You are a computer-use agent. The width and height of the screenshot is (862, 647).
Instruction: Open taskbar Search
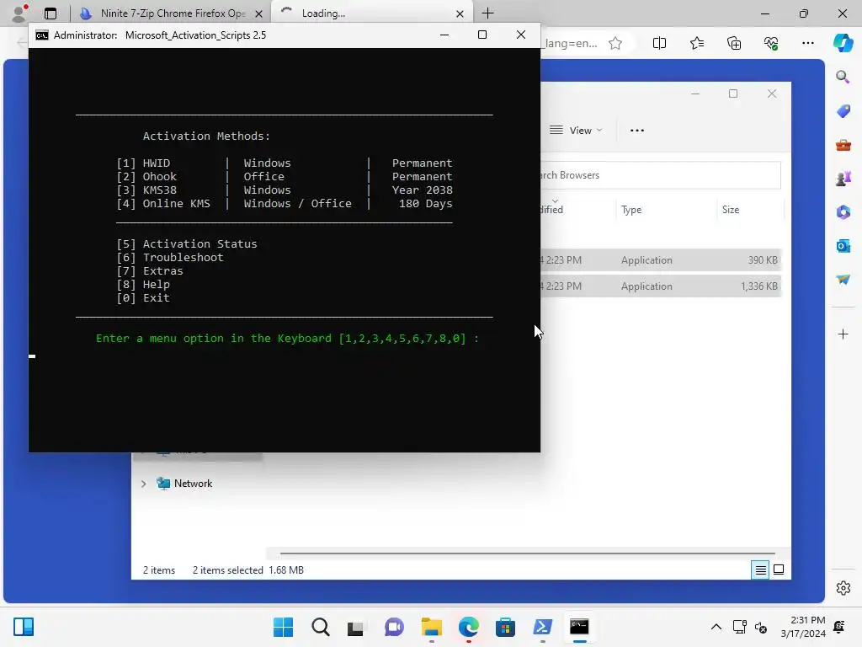(x=321, y=627)
